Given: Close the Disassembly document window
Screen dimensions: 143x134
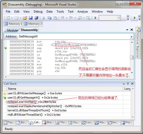Looking at the screenshot, I should point(132,30).
